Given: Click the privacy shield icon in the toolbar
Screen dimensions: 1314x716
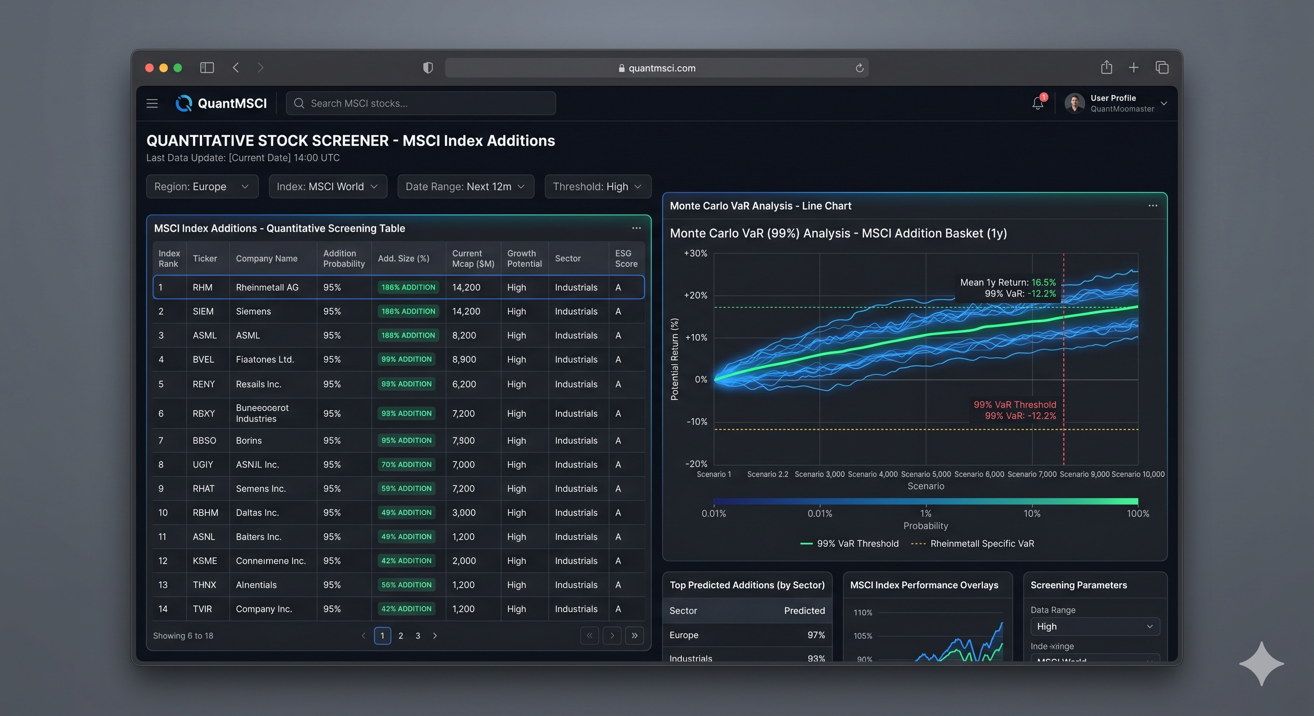Looking at the screenshot, I should coord(427,67).
